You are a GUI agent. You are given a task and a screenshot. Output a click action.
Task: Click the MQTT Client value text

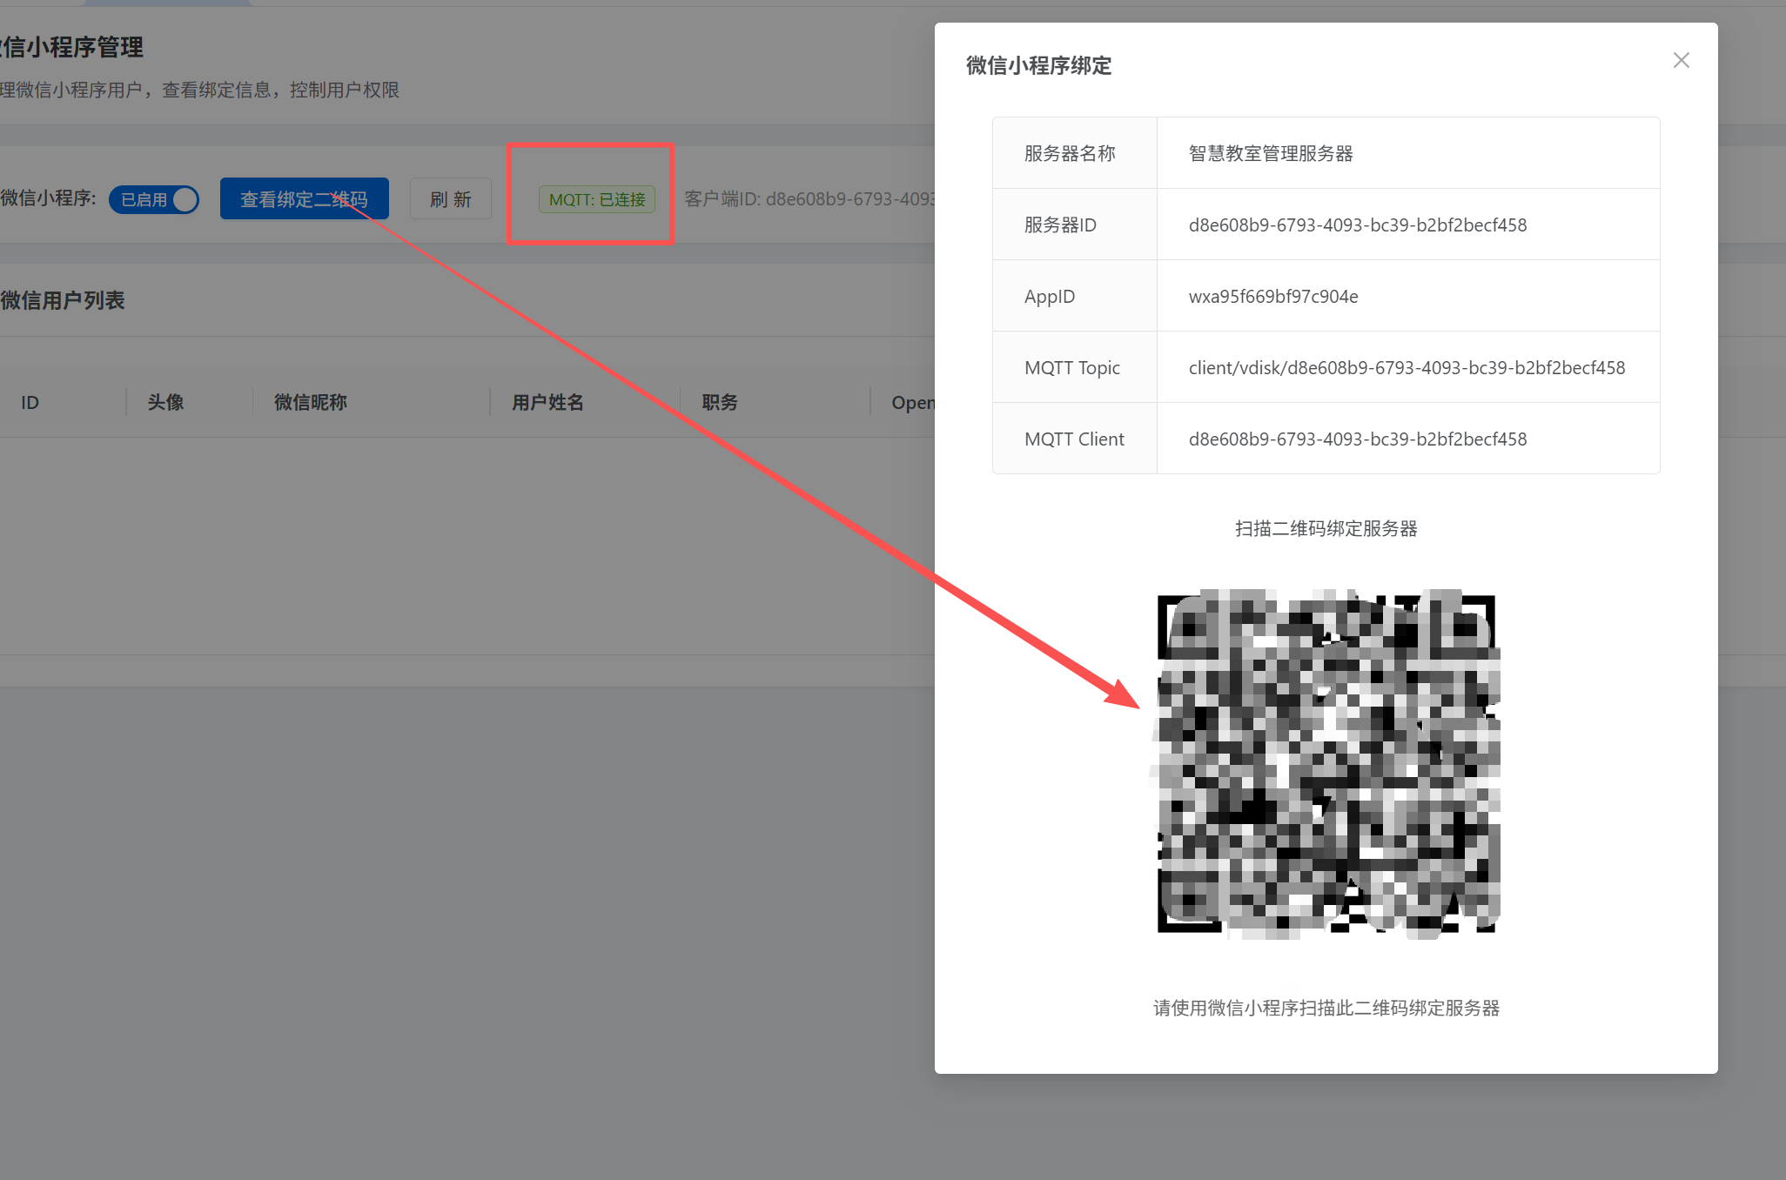pyautogui.click(x=1357, y=439)
